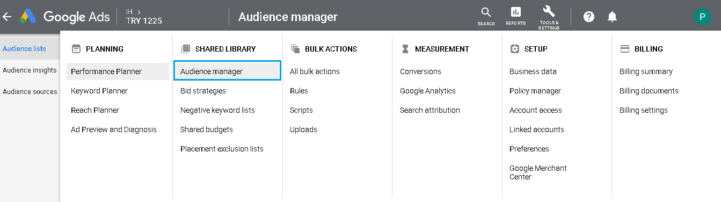Open Preferences under Setup
This screenshot has width=721, height=202.
(x=529, y=149)
